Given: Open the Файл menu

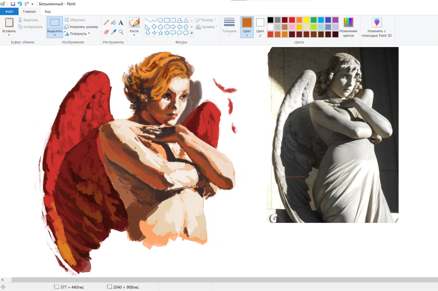Looking at the screenshot, I should (x=9, y=11).
